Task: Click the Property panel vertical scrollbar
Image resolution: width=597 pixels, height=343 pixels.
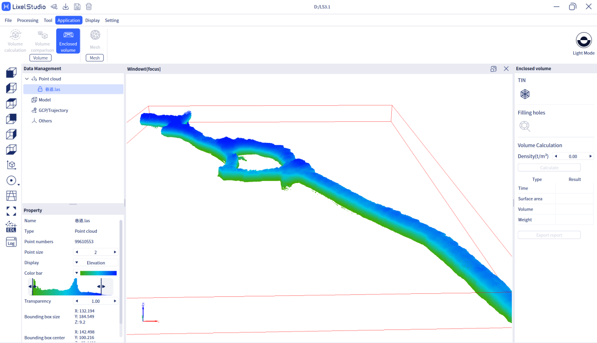Action: 121,272
